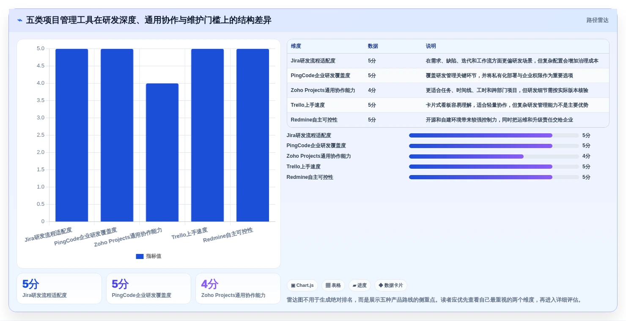
Task: Select the 进度 tag chip
Action: point(360,286)
